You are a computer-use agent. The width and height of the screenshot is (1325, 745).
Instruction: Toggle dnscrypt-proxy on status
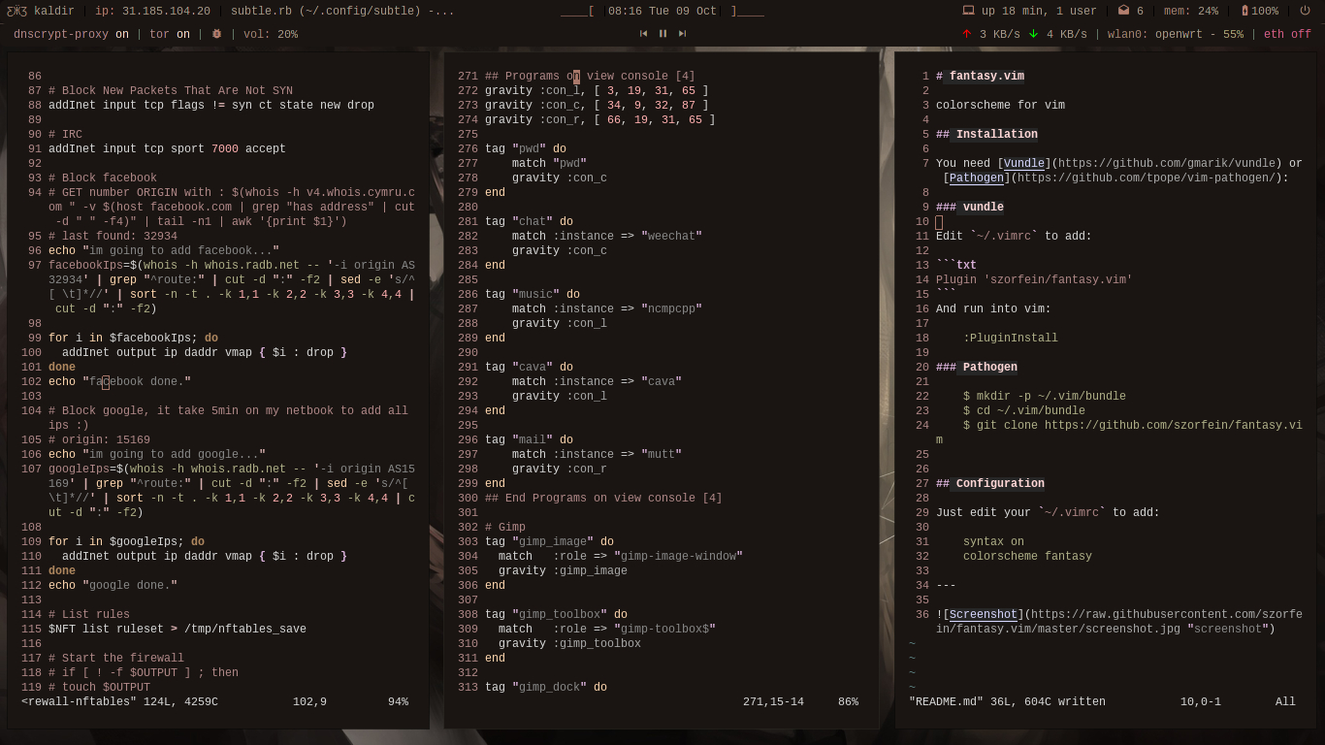point(71,34)
